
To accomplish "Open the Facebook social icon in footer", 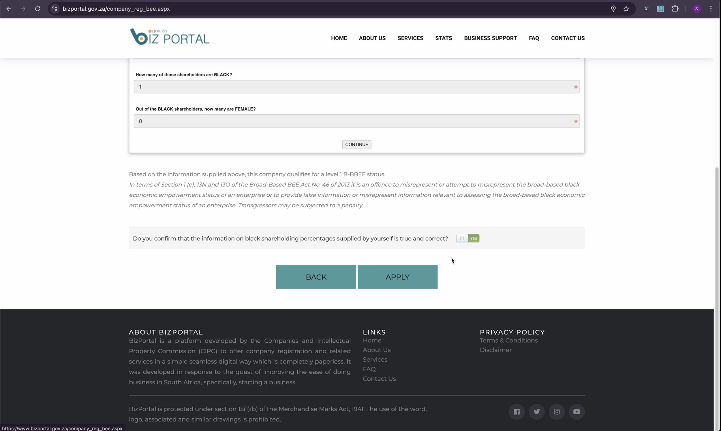I will point(517,411).
